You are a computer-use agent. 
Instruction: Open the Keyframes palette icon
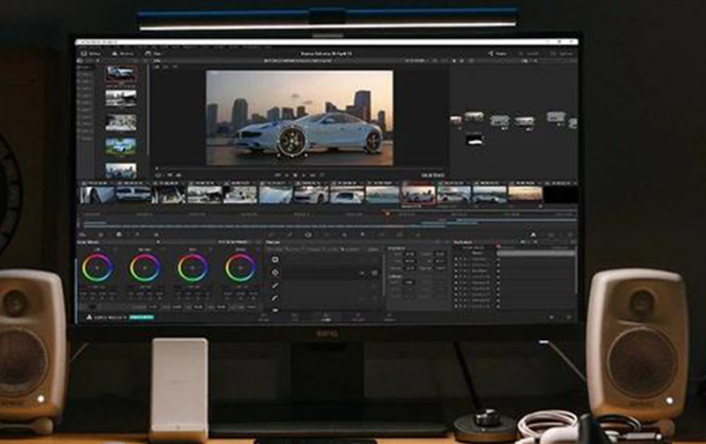point(533,234)
